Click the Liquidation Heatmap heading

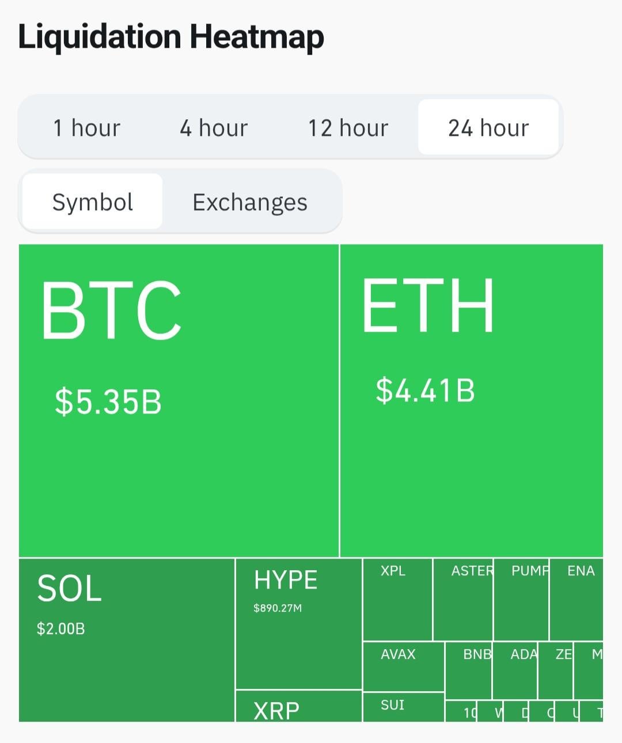pyautogui.click(x=171, y=36)
